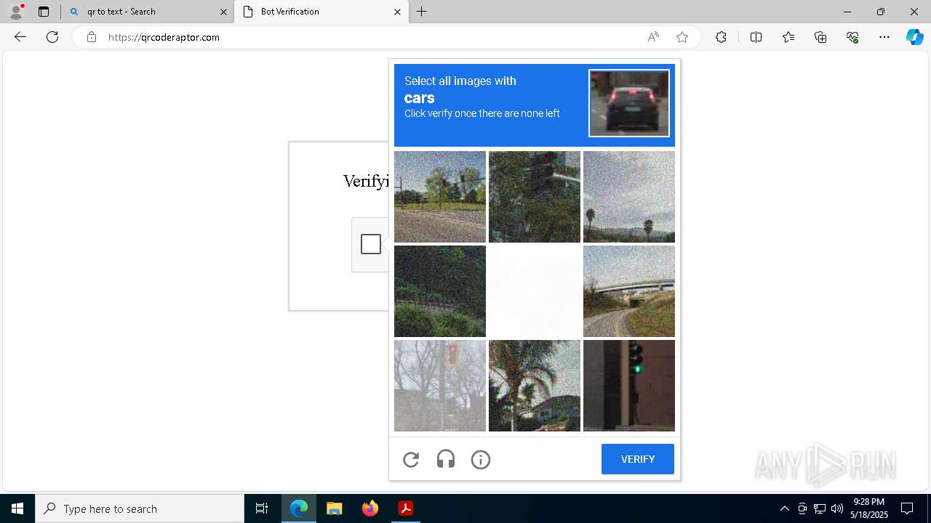Open volume control tray icon
This screenshot has height=523, width=931.
tap(837, 508)
